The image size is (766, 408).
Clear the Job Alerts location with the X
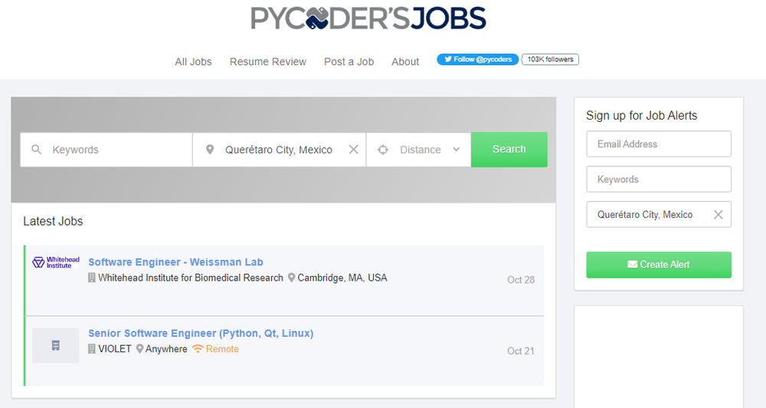point(719,214)
